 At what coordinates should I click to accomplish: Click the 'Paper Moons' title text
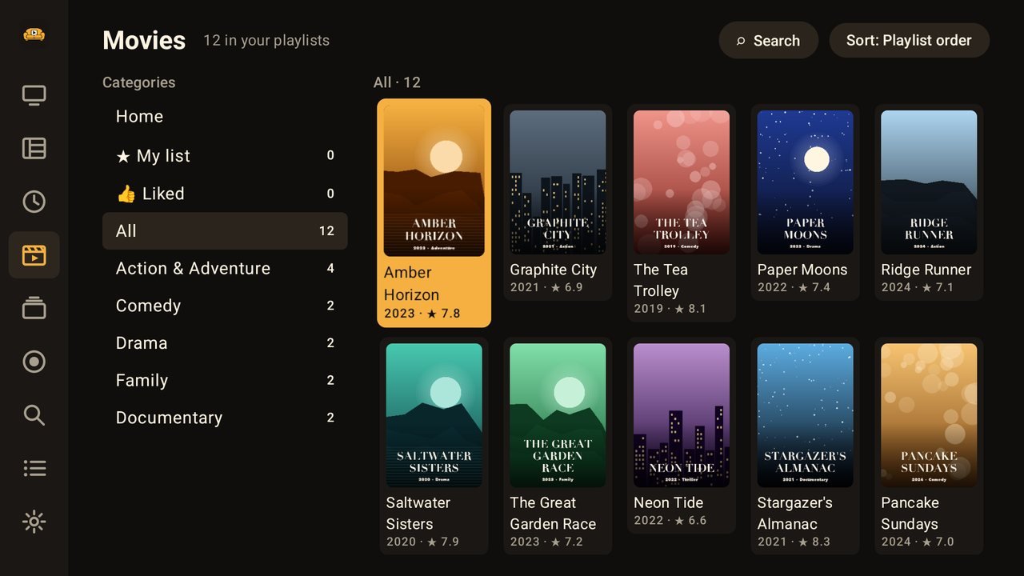(802, 270)
